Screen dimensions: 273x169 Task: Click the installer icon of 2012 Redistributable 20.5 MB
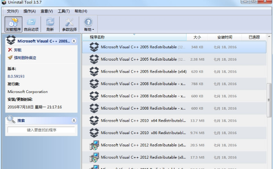tap(94, 145)
